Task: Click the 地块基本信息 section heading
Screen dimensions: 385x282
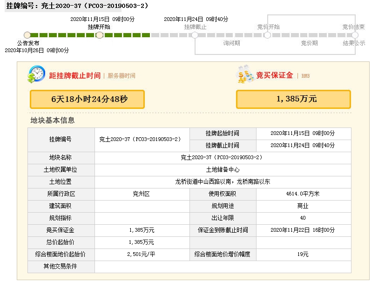Action: (52, 120)
